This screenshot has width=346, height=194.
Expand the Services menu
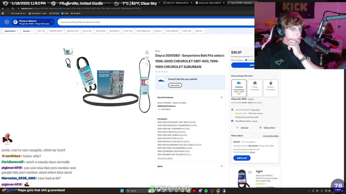(28, 31)
